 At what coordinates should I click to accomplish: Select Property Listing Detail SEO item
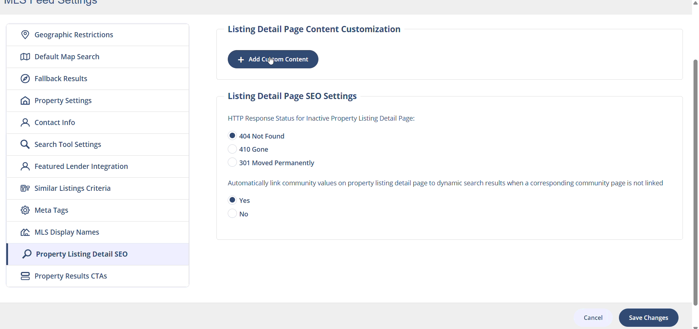pyautogui.click(x=98, y=254)
